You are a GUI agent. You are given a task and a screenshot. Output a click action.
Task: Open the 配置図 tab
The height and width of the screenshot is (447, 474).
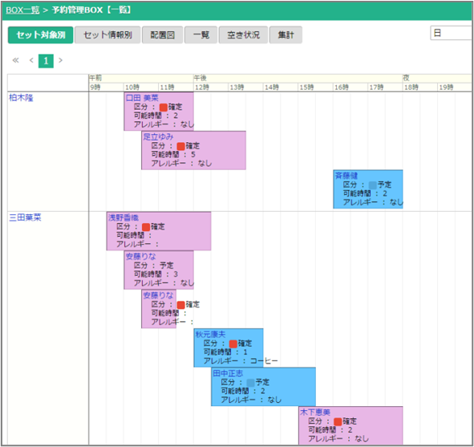[x=163, y=35]
